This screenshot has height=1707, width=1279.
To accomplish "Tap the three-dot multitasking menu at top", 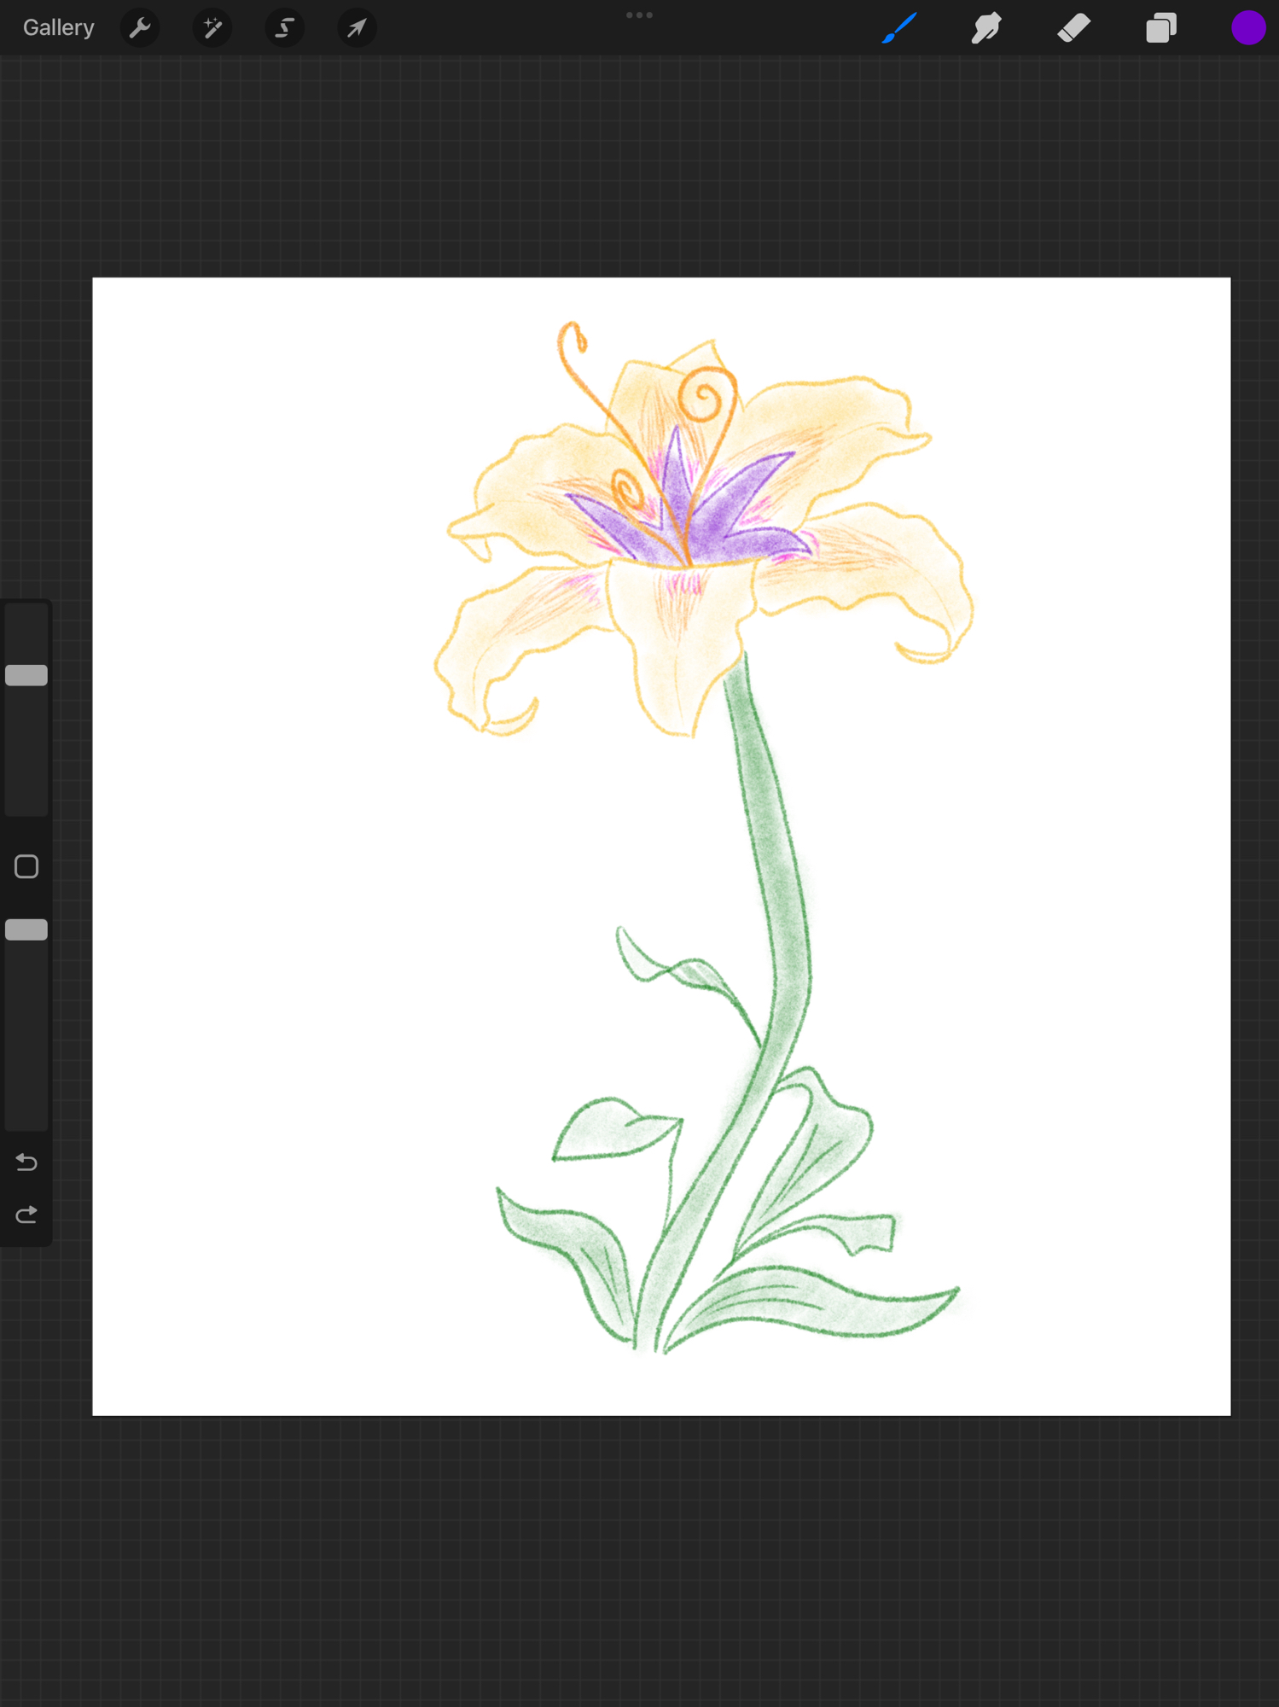I will point(639,15).
